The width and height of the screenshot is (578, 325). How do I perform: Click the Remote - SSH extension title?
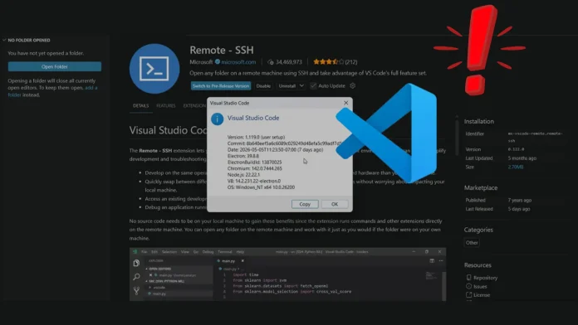222,50
